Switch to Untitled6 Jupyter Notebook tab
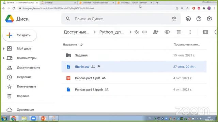This screenshot has height=122, width=218. 96,3
